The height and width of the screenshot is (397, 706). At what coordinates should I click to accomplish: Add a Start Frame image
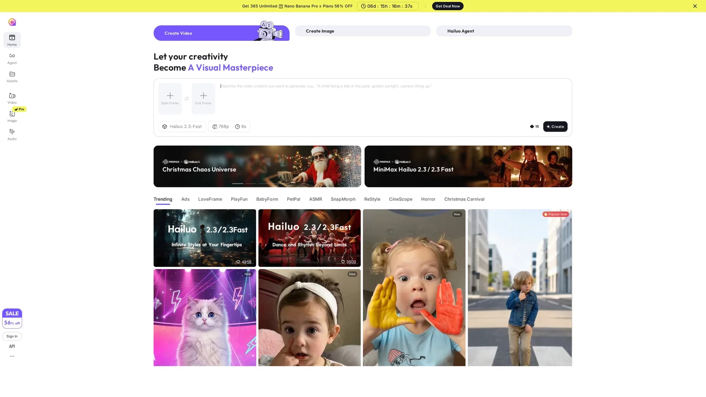[x=170, y=99]
